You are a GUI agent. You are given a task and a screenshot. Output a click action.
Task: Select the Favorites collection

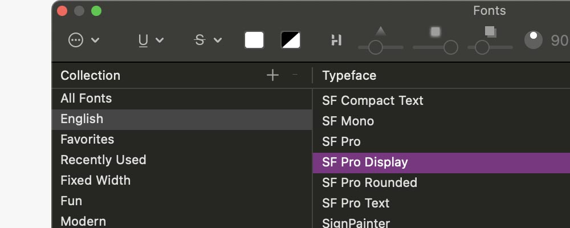[87, 139]
